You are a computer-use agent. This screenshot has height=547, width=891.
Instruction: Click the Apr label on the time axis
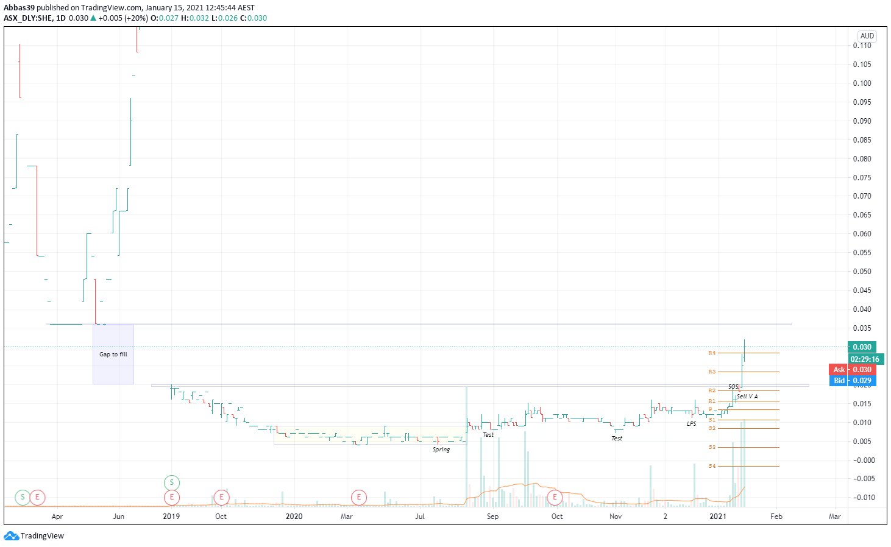pyautogui.click(x=57, y=517)
